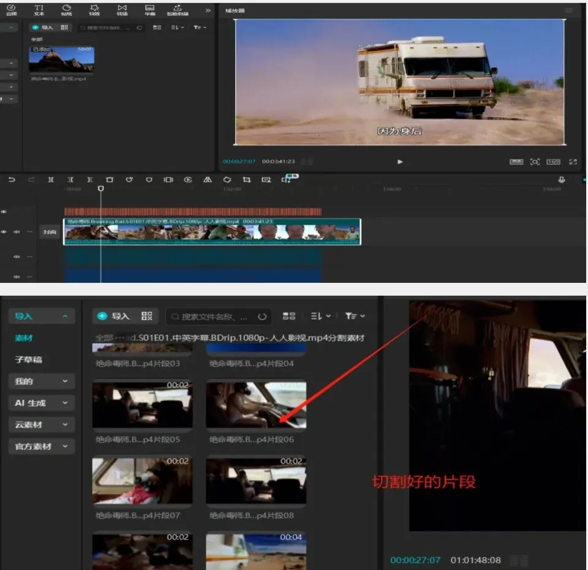Image resolution: width=588 pixels, height=570 pixels.
Task: Expand the AI 生成 section
Action: coord(41,403)
